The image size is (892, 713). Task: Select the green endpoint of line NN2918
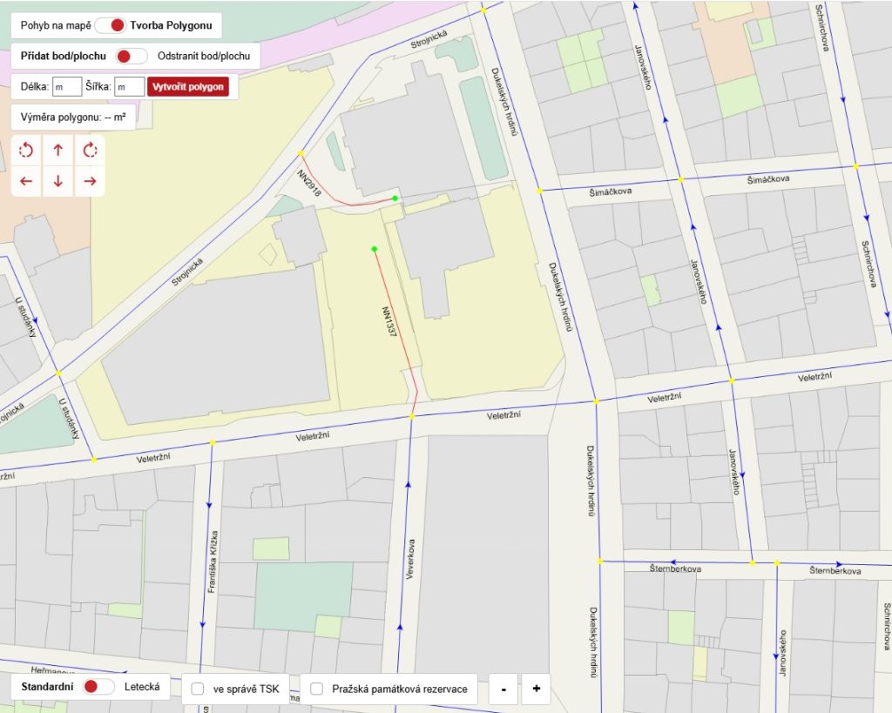pyautogui.click(x=395, y=198)
